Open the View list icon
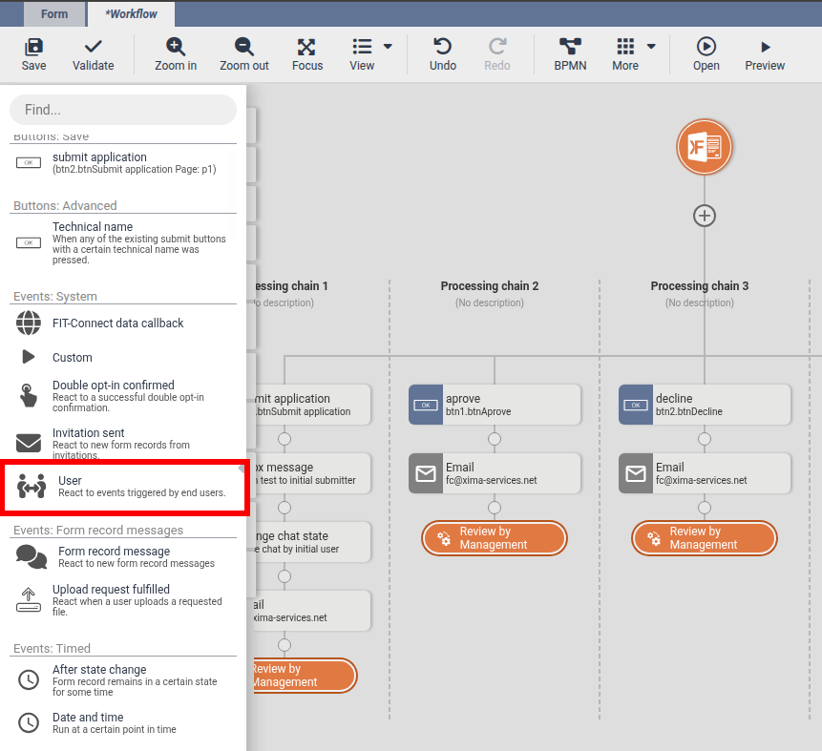This screenshot has width=822, height=751. click(362, 47)
